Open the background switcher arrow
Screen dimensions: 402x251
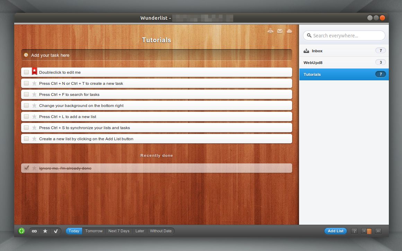[x=364, y=231]
